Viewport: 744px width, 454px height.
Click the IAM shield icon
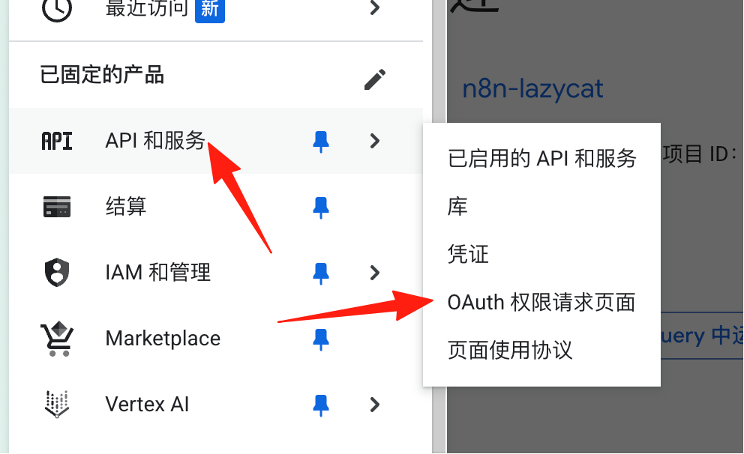click(x=57, y=273)
